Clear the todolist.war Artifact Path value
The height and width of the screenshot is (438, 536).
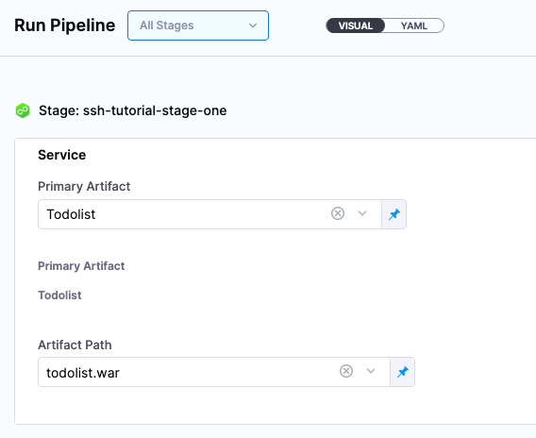coord(346,371)
